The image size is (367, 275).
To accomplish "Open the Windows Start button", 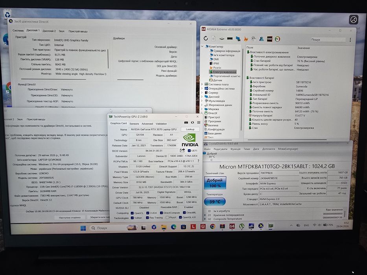I will click(83, 228).
